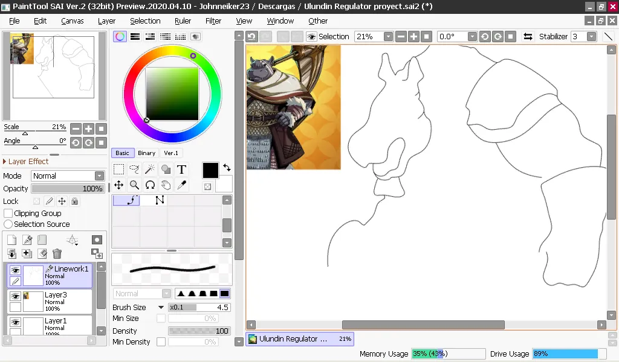Hide the Linework1 layer
The height and width of the screenshot is (362, 619).
coord(15,270)
